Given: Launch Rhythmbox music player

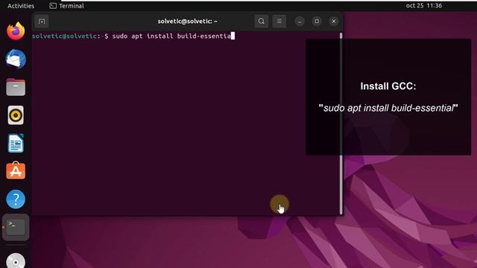Looking at the screenshot, I should pos(16,115).
